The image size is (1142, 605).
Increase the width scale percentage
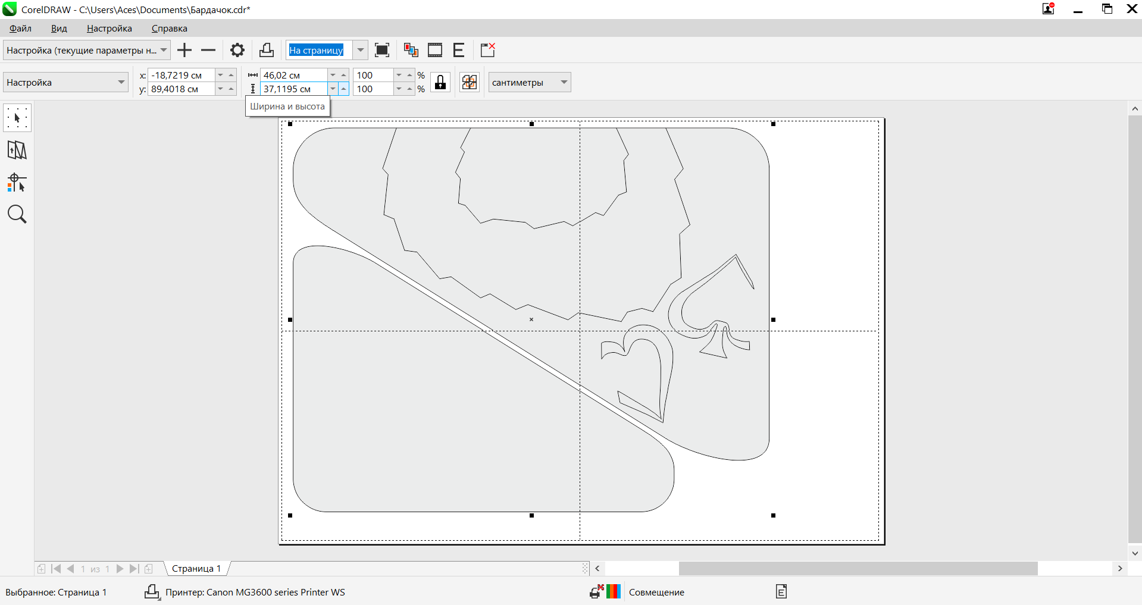pyautogui.click(x=409, y=75)
